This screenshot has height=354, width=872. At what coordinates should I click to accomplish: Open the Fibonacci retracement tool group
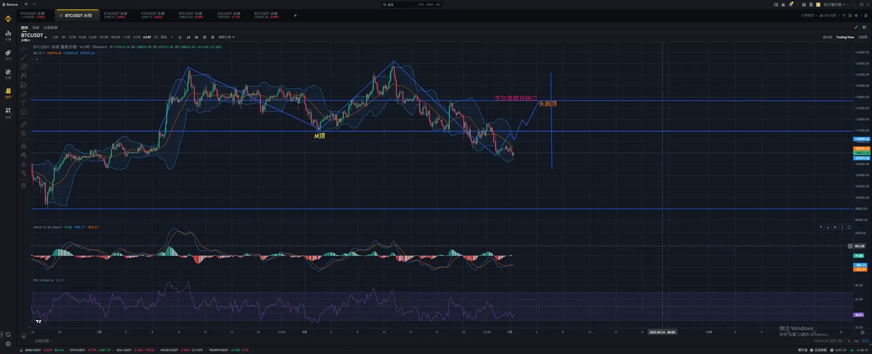[24, 67]
